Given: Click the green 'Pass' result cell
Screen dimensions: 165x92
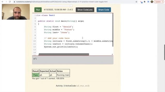Looking at the screenshot, I should (36, 75).
